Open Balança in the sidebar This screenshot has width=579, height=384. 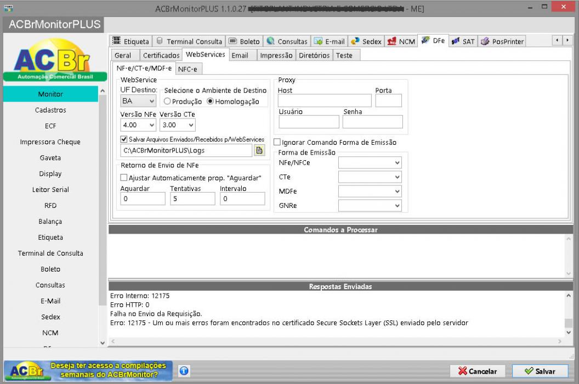50,221
